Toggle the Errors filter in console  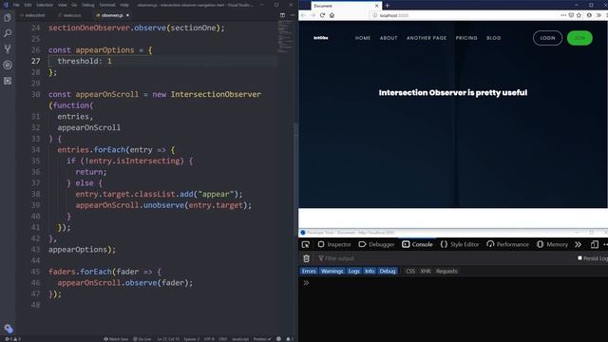tap(309, 271)
